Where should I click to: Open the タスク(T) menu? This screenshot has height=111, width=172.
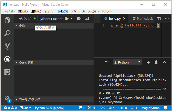93,11
